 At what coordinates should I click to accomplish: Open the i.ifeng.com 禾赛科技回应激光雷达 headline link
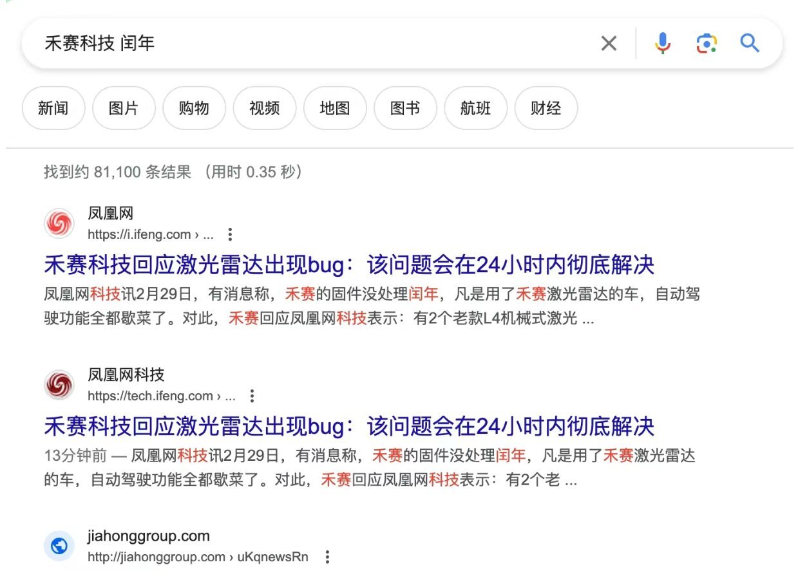(349, 265)
